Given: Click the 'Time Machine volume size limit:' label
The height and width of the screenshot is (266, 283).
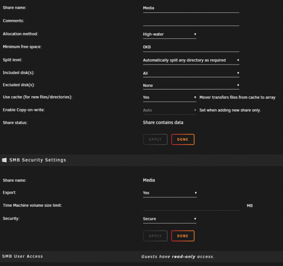Looking at the screenshot, I should click(32, 205).
